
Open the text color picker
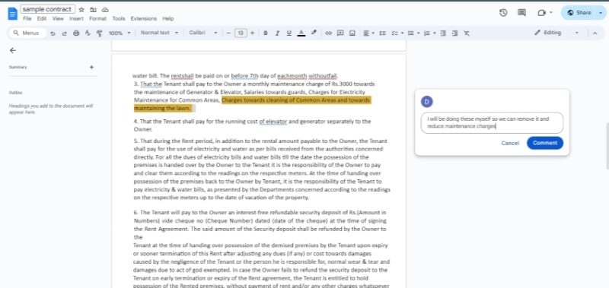(x=301, y=33)
